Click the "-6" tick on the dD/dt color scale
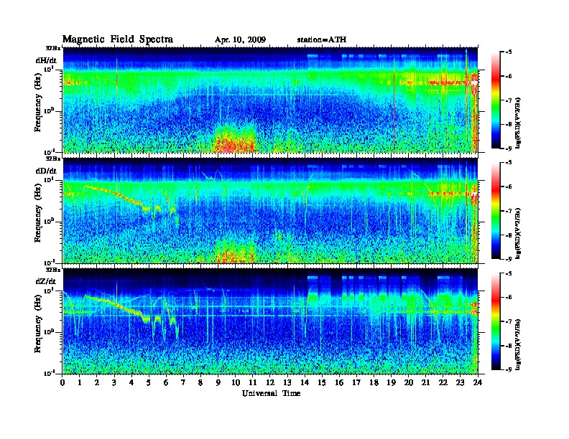Screen dimensions: 569x439 click(x=509, y=187)
